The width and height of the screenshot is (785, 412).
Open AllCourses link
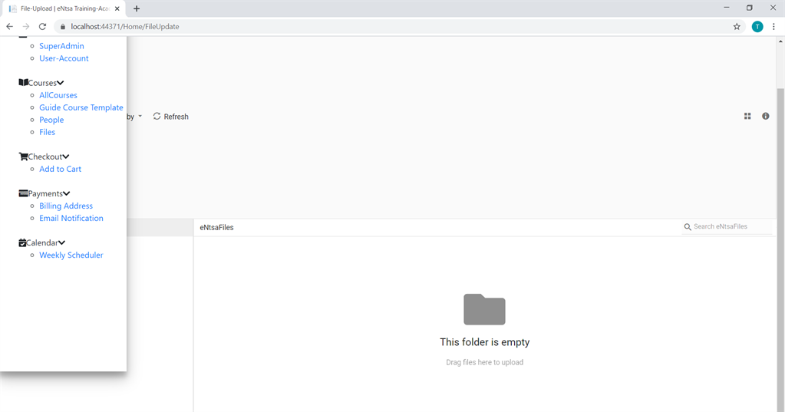coord(58,95)
